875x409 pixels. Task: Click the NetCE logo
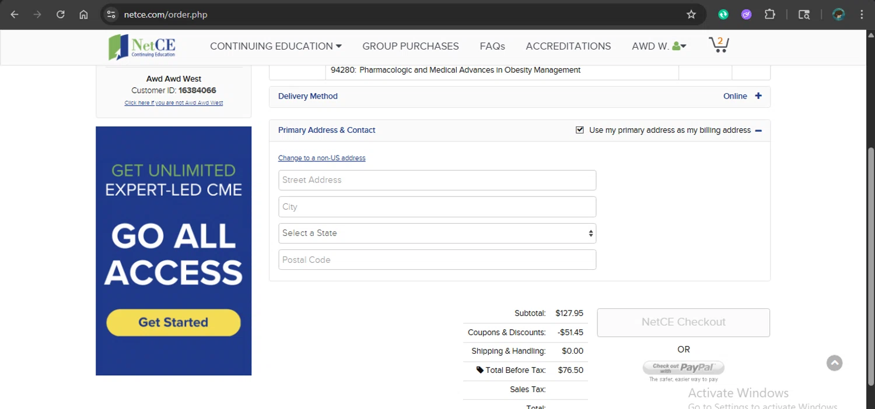coord(142,47)
